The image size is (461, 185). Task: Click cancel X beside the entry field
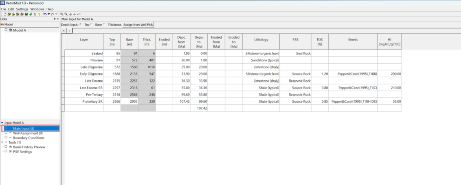pos(64,30)
